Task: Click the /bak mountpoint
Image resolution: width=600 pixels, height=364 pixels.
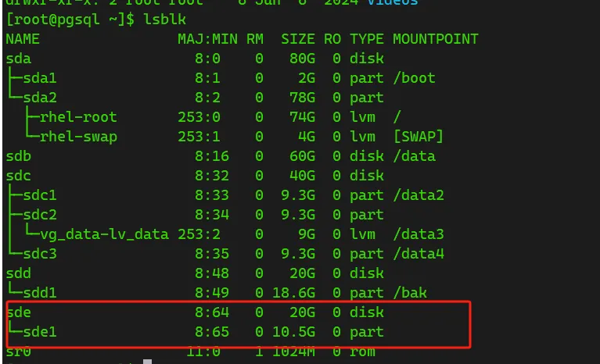Action: [410, 293]
